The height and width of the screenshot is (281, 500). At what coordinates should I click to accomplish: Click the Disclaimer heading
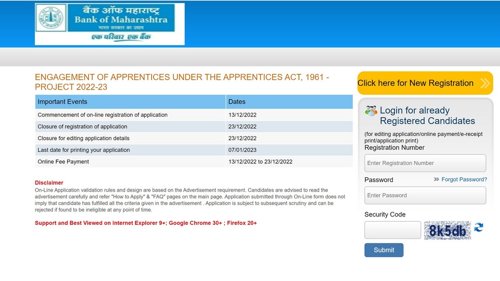coord(49,183)
